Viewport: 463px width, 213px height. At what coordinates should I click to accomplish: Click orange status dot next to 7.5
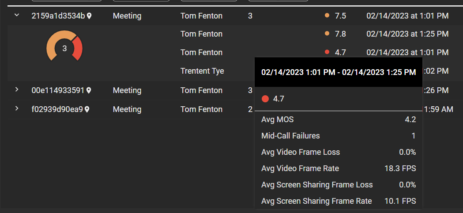click(327, 16)
